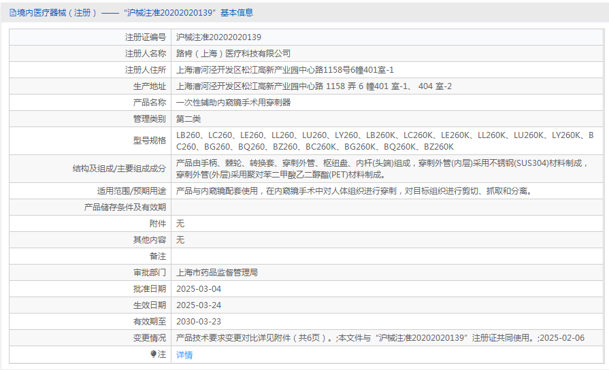
Task: Select intended use text about 内窥镜手术
Action: [355, 191]
